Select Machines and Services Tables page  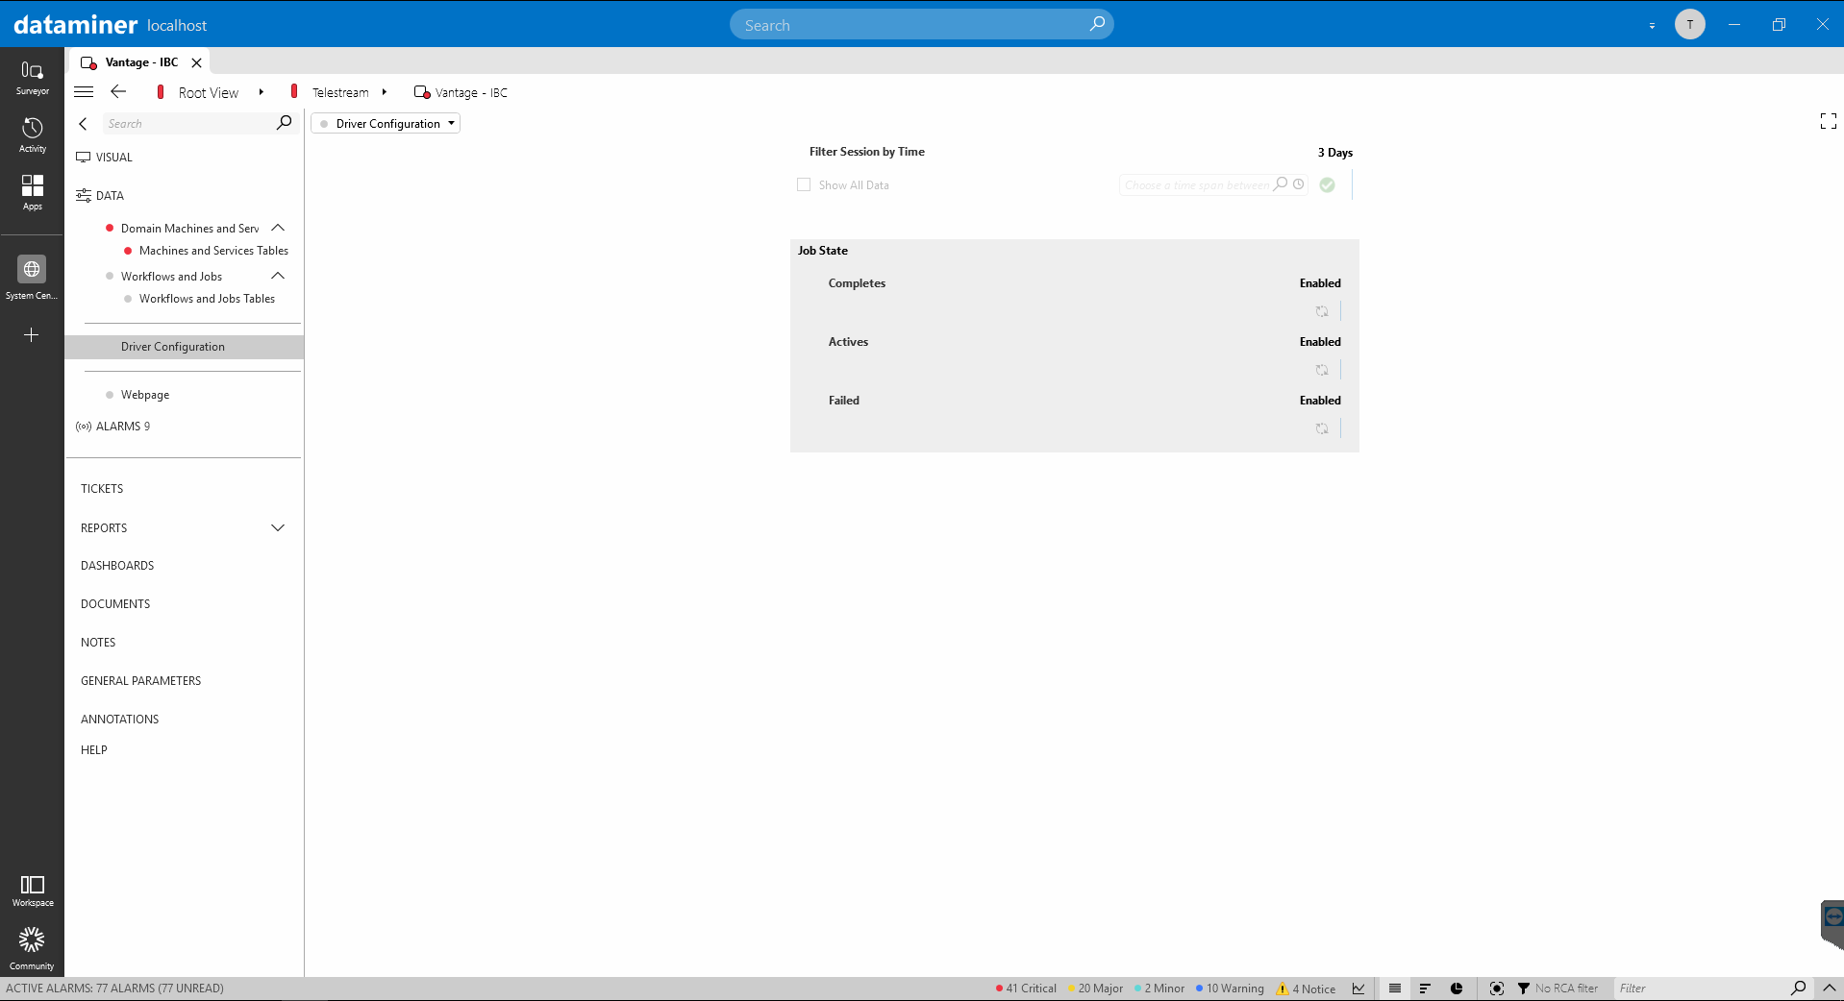[213, 251]
